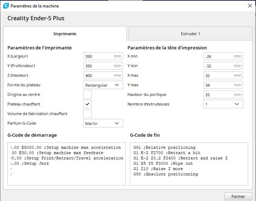Viewport: 256px width, 201px height.
Task: Expand the Nombre d'extrudeuses dropdown
Action: tap(223, 104)
